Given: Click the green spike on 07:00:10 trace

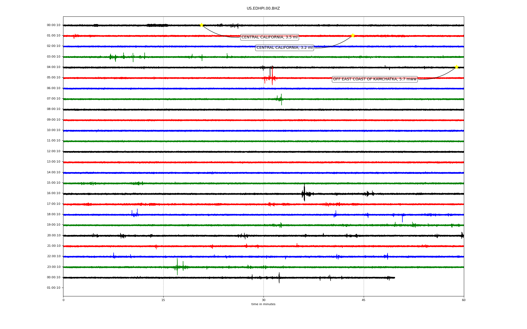Looking at the screenshot, I should [281, 99].
